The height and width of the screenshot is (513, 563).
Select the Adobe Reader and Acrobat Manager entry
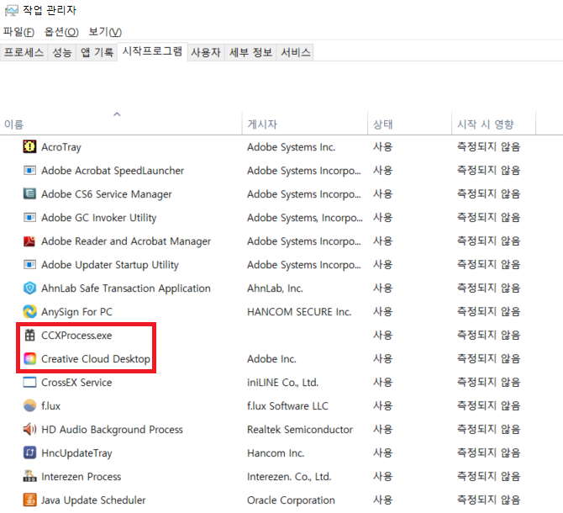pyautogui.click(x=126, y=241)
